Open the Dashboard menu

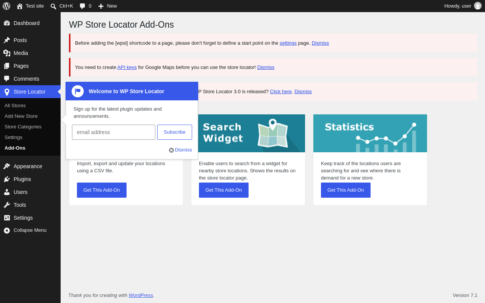point(30,23)
